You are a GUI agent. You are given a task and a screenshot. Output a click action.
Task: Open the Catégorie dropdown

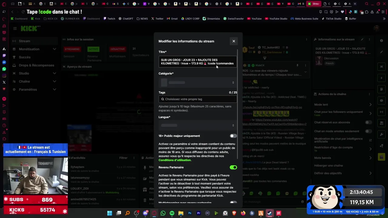[x=198, y=82]
